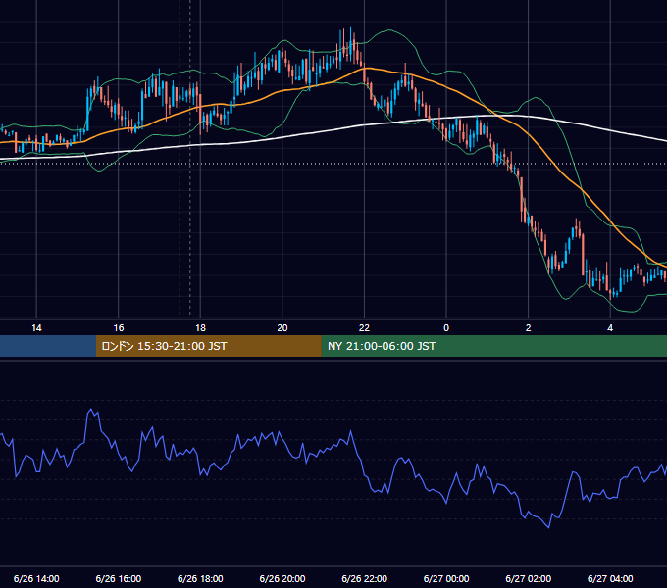Click hour label 22 on price chart axis
The width and height of the screenshot is (667, 588).
pos(364,328)
